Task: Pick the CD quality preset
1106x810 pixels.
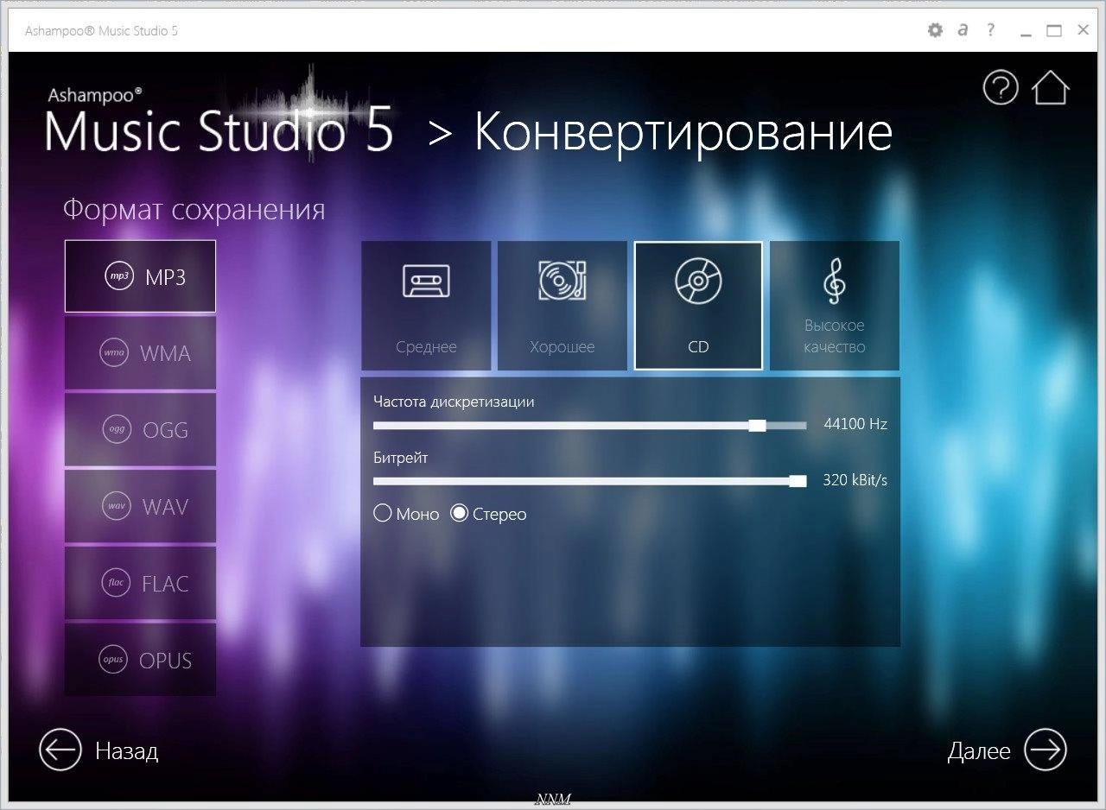Action: click(x=698, y=306)
